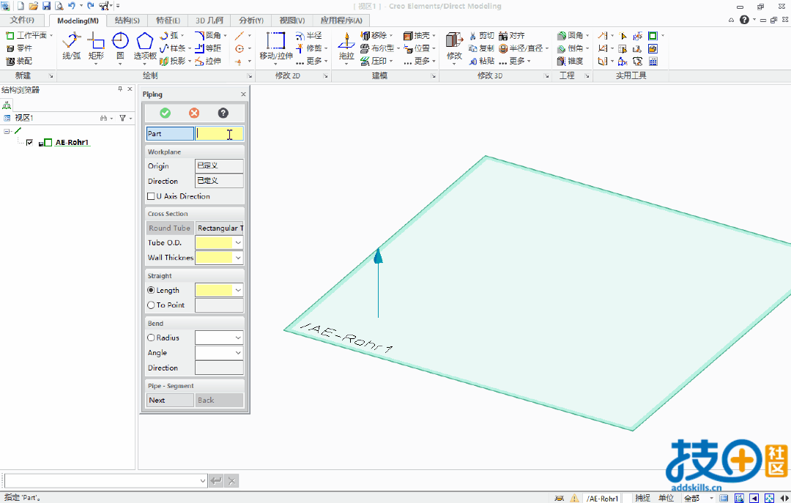Viewport: 791px width, 503px height.
Task: Expand the 修改 3D 更多 more menu
Action: pyautogui.click(x=515, y=61)
